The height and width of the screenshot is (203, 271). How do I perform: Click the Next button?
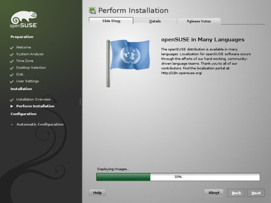coord(256,193)
